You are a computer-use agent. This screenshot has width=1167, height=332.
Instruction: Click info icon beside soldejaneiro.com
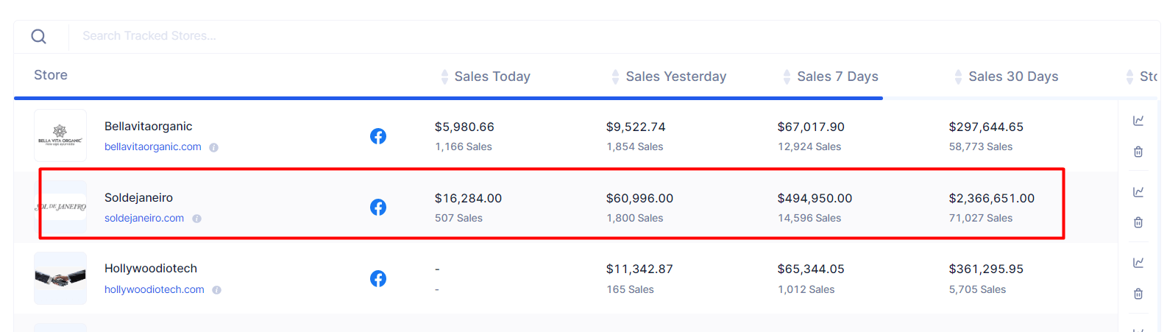(x=197, y=219)
